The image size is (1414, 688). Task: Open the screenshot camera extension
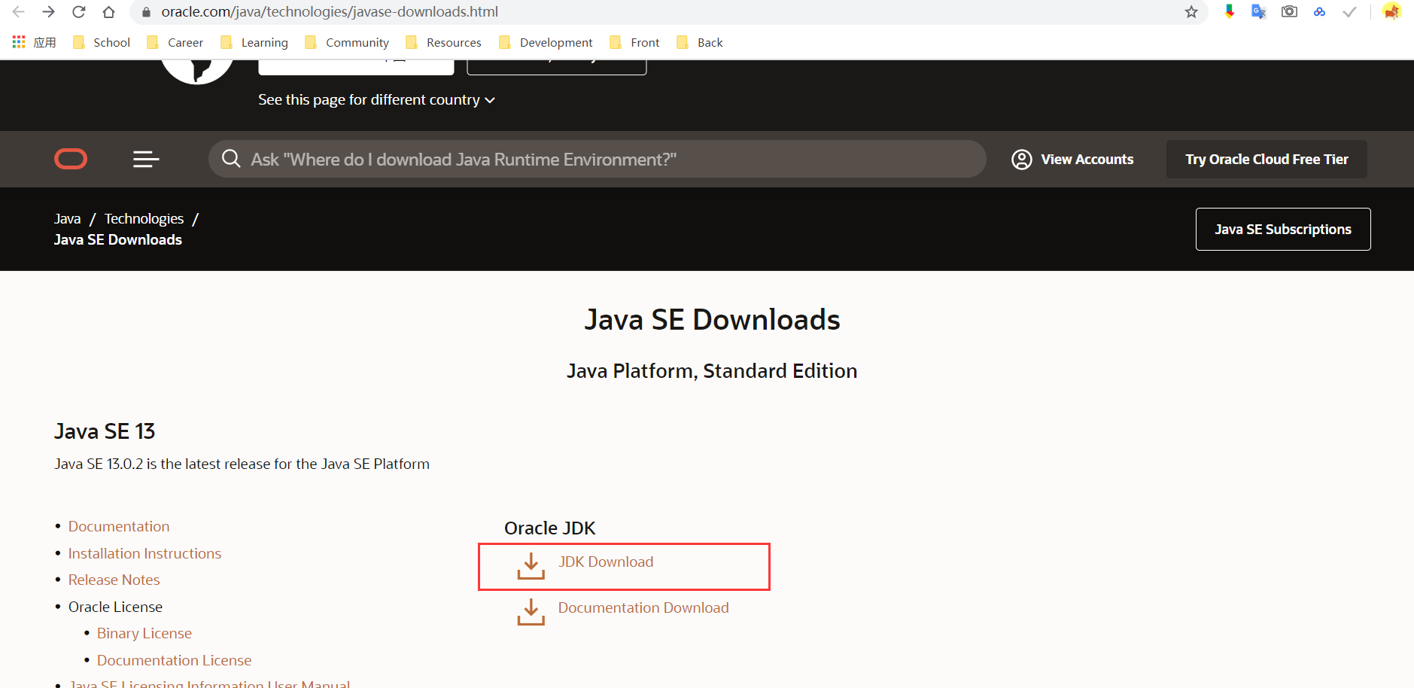pos(1290,12)
